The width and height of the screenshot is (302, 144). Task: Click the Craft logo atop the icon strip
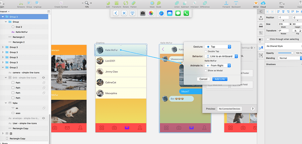(x=261, y=11)
